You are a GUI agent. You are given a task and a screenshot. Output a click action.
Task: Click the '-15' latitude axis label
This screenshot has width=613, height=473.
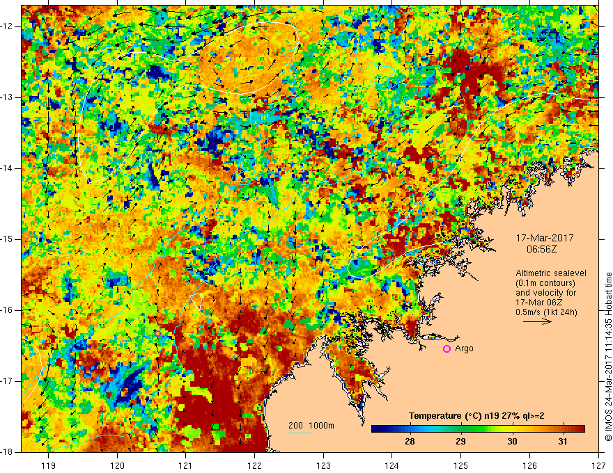pos(7,239)
